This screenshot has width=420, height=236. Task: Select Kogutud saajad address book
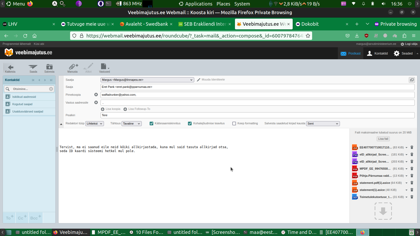[x=29, y=104]
